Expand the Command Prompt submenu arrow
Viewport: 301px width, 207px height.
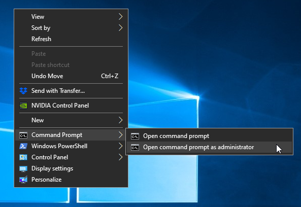(120, 135)
